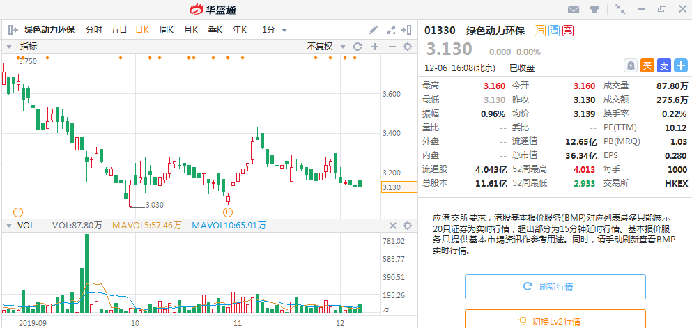Click the 换手率 value 0.22%
The image size is (692, 328).
[x=675, y=114]
